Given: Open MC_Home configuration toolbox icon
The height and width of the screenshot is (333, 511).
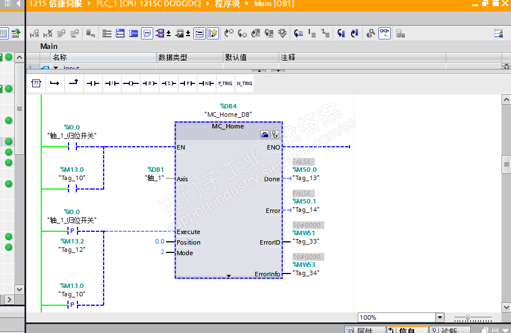Looking at the screenshot, I should tap(265, 135).
